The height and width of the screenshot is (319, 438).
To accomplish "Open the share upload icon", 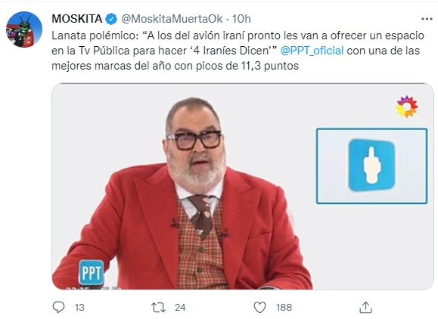I will point(365,307).
